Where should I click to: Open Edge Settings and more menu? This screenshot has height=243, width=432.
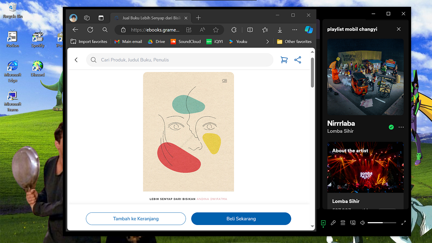(294, 30)
